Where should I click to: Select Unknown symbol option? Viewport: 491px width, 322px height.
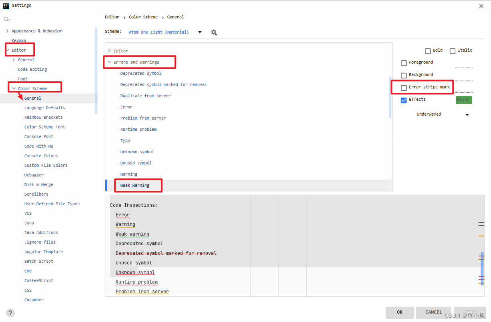137,152
